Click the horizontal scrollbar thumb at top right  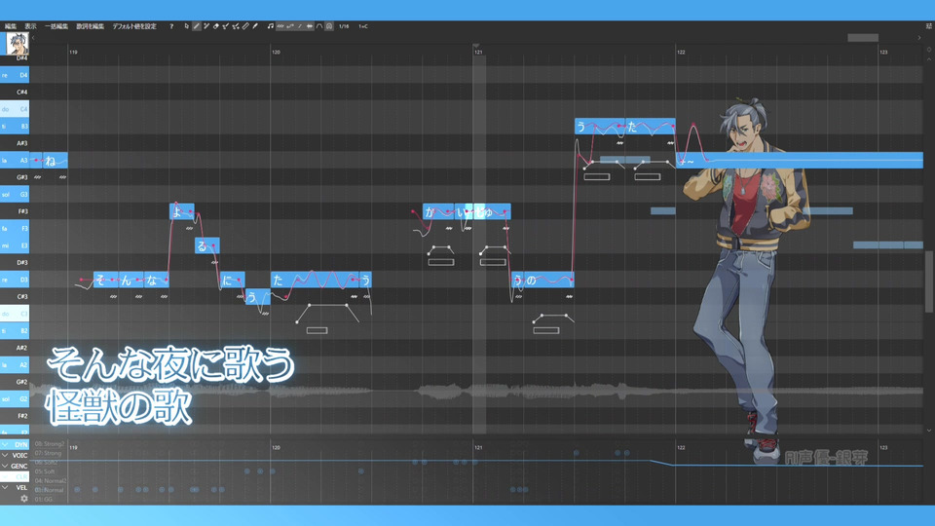(x=863, y=38)
